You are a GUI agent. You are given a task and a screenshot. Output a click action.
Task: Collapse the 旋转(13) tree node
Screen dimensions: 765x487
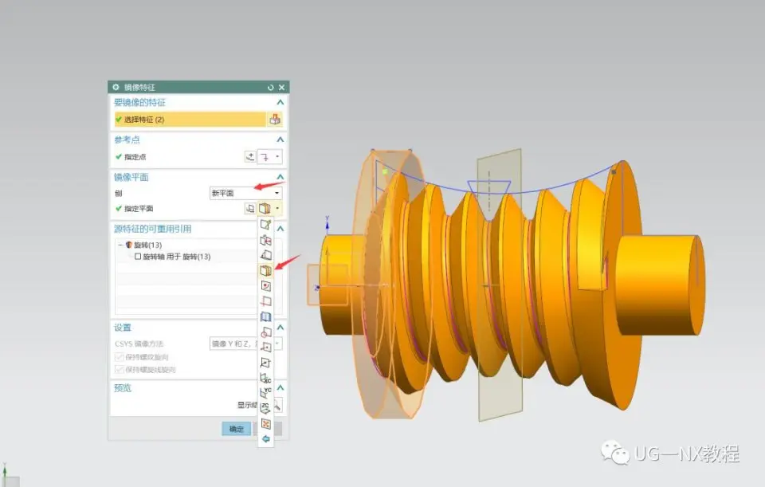(120, 245)
